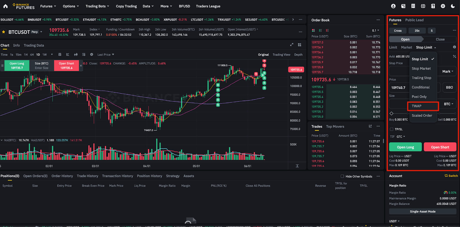The height and width of the screenshot is (227, 460).
Task: Adjust leverage with 20x button
Action: coord(417,31)
